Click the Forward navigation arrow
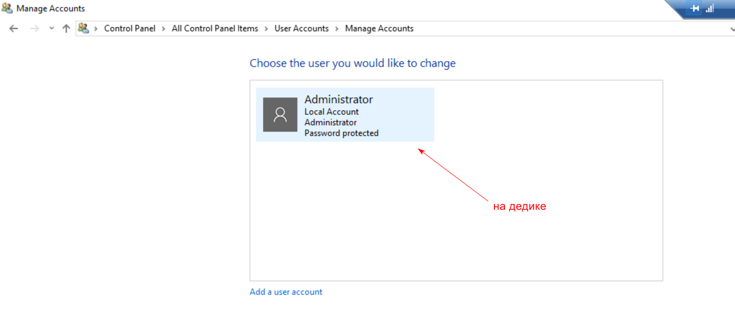Viewport: 735px width, 310px height. 34,28
